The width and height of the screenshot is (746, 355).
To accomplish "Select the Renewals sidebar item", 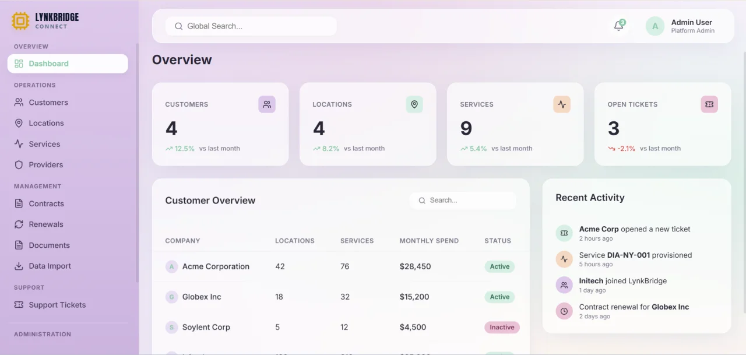I will (x=68, y=224).
